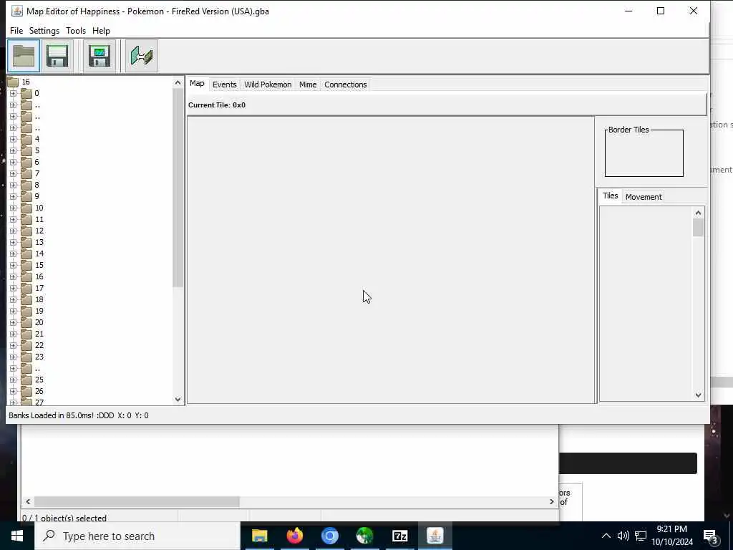733x550 pixels.
Task: Select the Movement tab in palette panel
Action: pyautogui.click(x=644, y=197)
